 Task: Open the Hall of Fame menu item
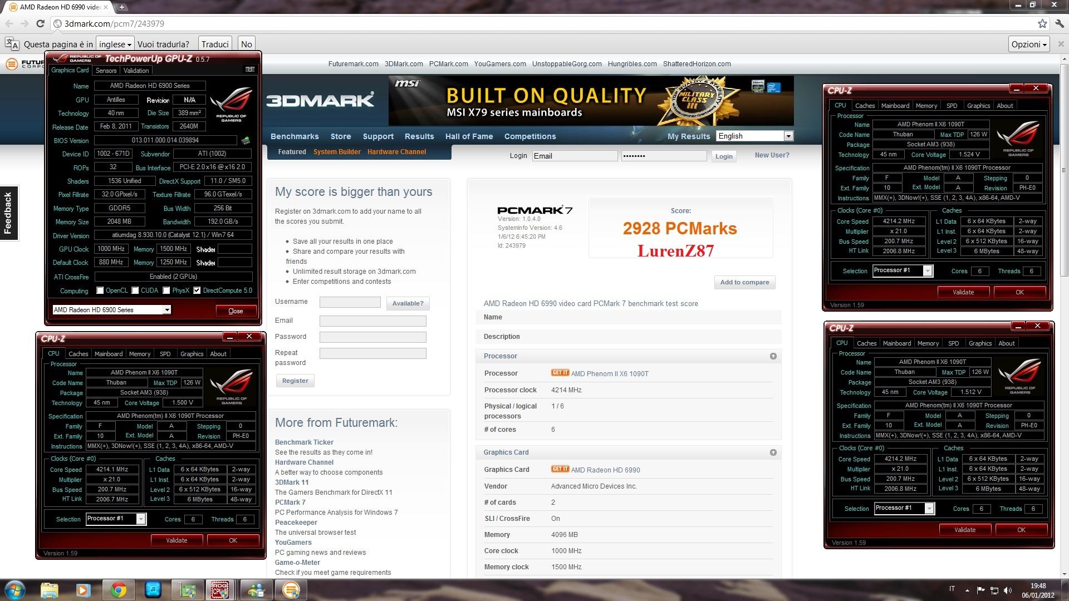(x=469, y=136)
